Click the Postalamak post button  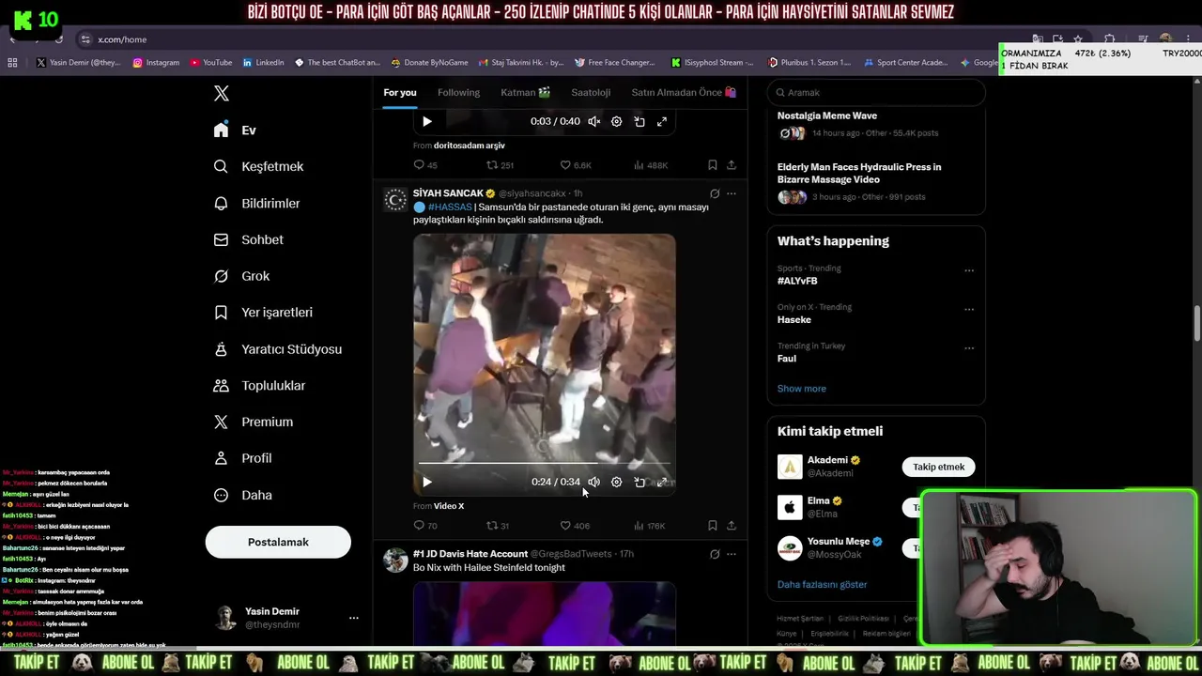[278, 542]
